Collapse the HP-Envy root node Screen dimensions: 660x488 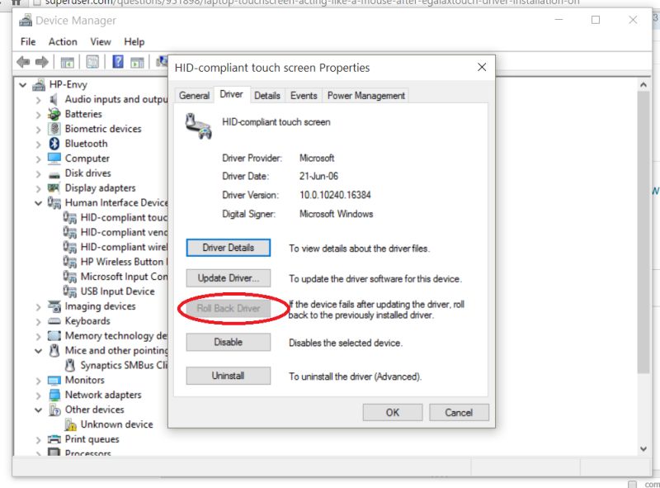tap(23, 85)
